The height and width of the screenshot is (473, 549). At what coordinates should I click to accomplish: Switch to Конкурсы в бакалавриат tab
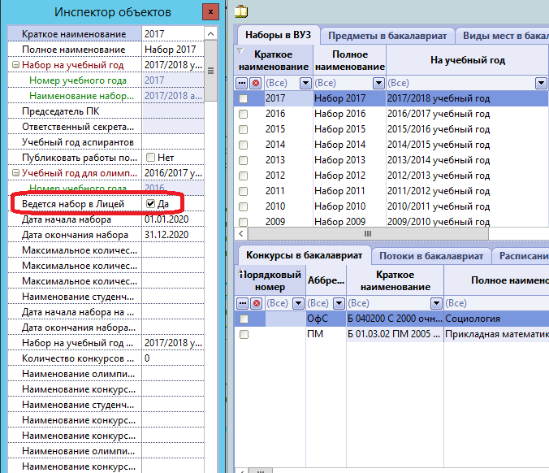click(304, 255)
